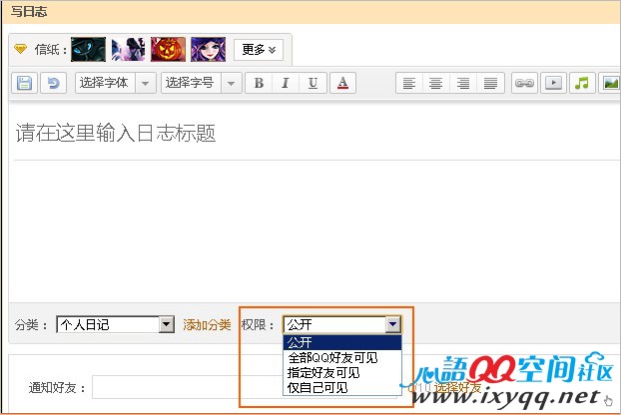Select 全部QQ好友可见 from permission list
The height and width of the screenshot is (415, 621).
click(x=332, y=357)
